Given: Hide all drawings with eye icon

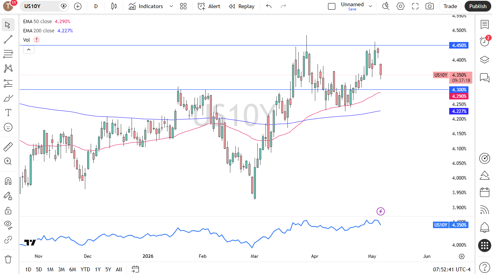Looking at the screenshot, I should 8,225.
